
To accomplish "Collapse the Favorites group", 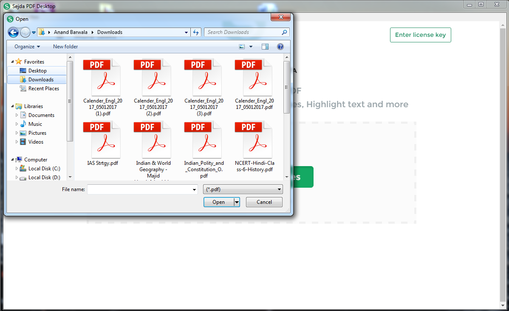I will point(12,61).
